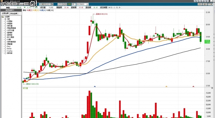The image size is (215, 118).
Task: Select the Kagi chart radio button
Action: pyautogui.click(x=5, y=46)
